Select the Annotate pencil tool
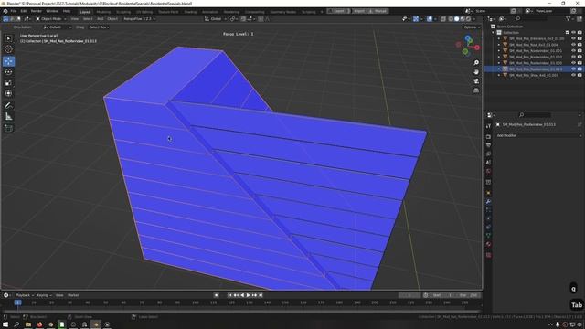Viewport: 585px width, 329px height. pos(8,106)
